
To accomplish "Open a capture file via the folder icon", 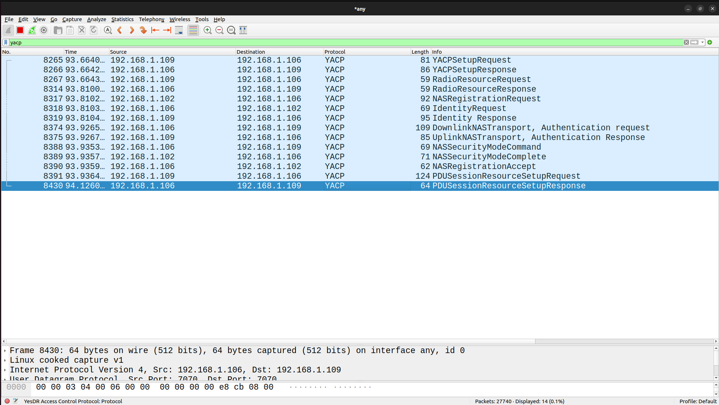I will click(x=58, y=30).
